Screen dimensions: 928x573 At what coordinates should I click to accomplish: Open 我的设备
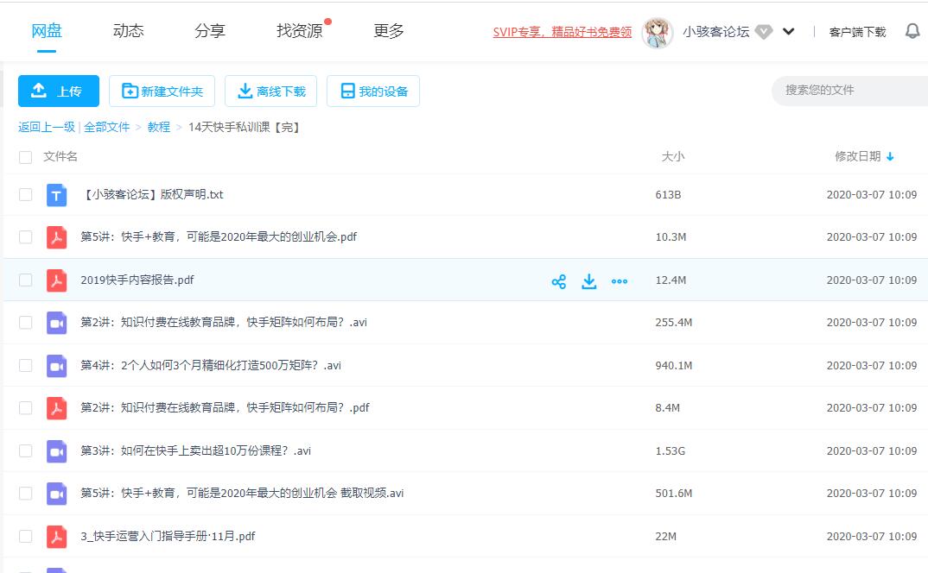tap(373, 91)
